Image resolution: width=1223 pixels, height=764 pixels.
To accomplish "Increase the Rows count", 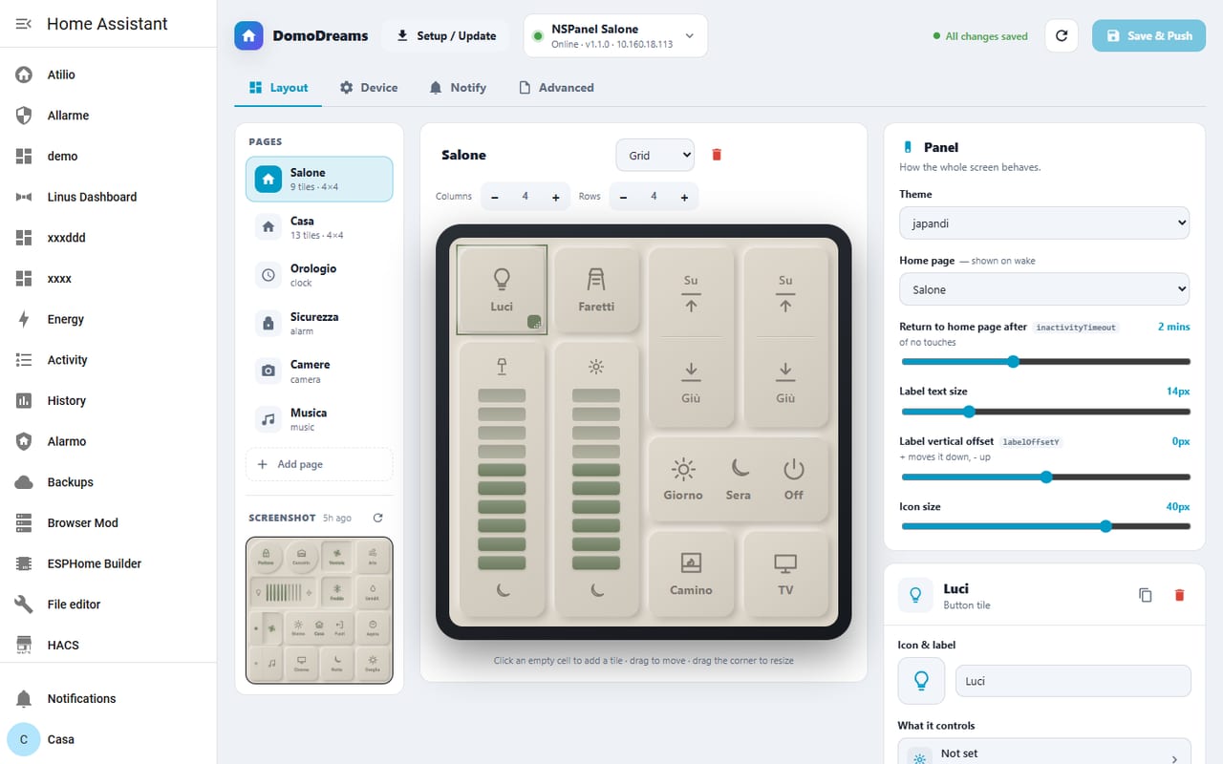I will tap(684, 197).
